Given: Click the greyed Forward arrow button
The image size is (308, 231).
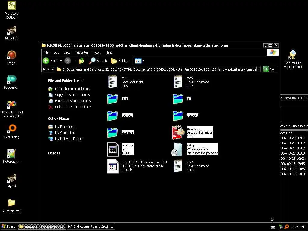Looking at the screenshot, I should (x=68, y=61).
